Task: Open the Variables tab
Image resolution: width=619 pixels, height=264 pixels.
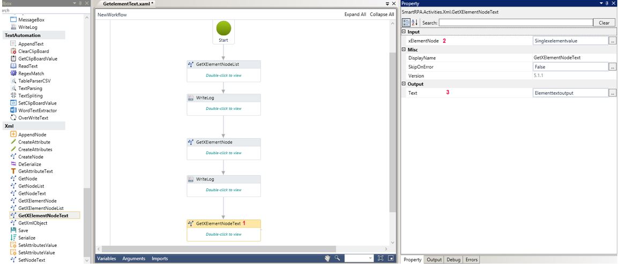Action: coord(106,259)
